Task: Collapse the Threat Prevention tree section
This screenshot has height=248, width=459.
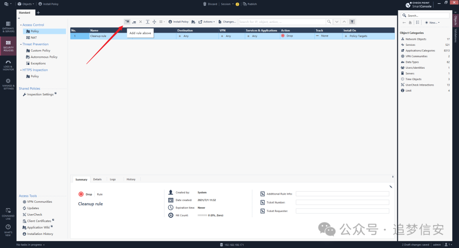Action: (21, 45)
